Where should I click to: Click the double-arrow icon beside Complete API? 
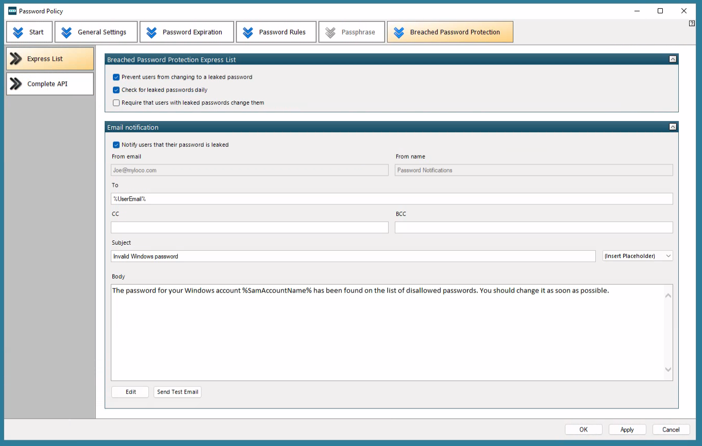pos(16,84)
